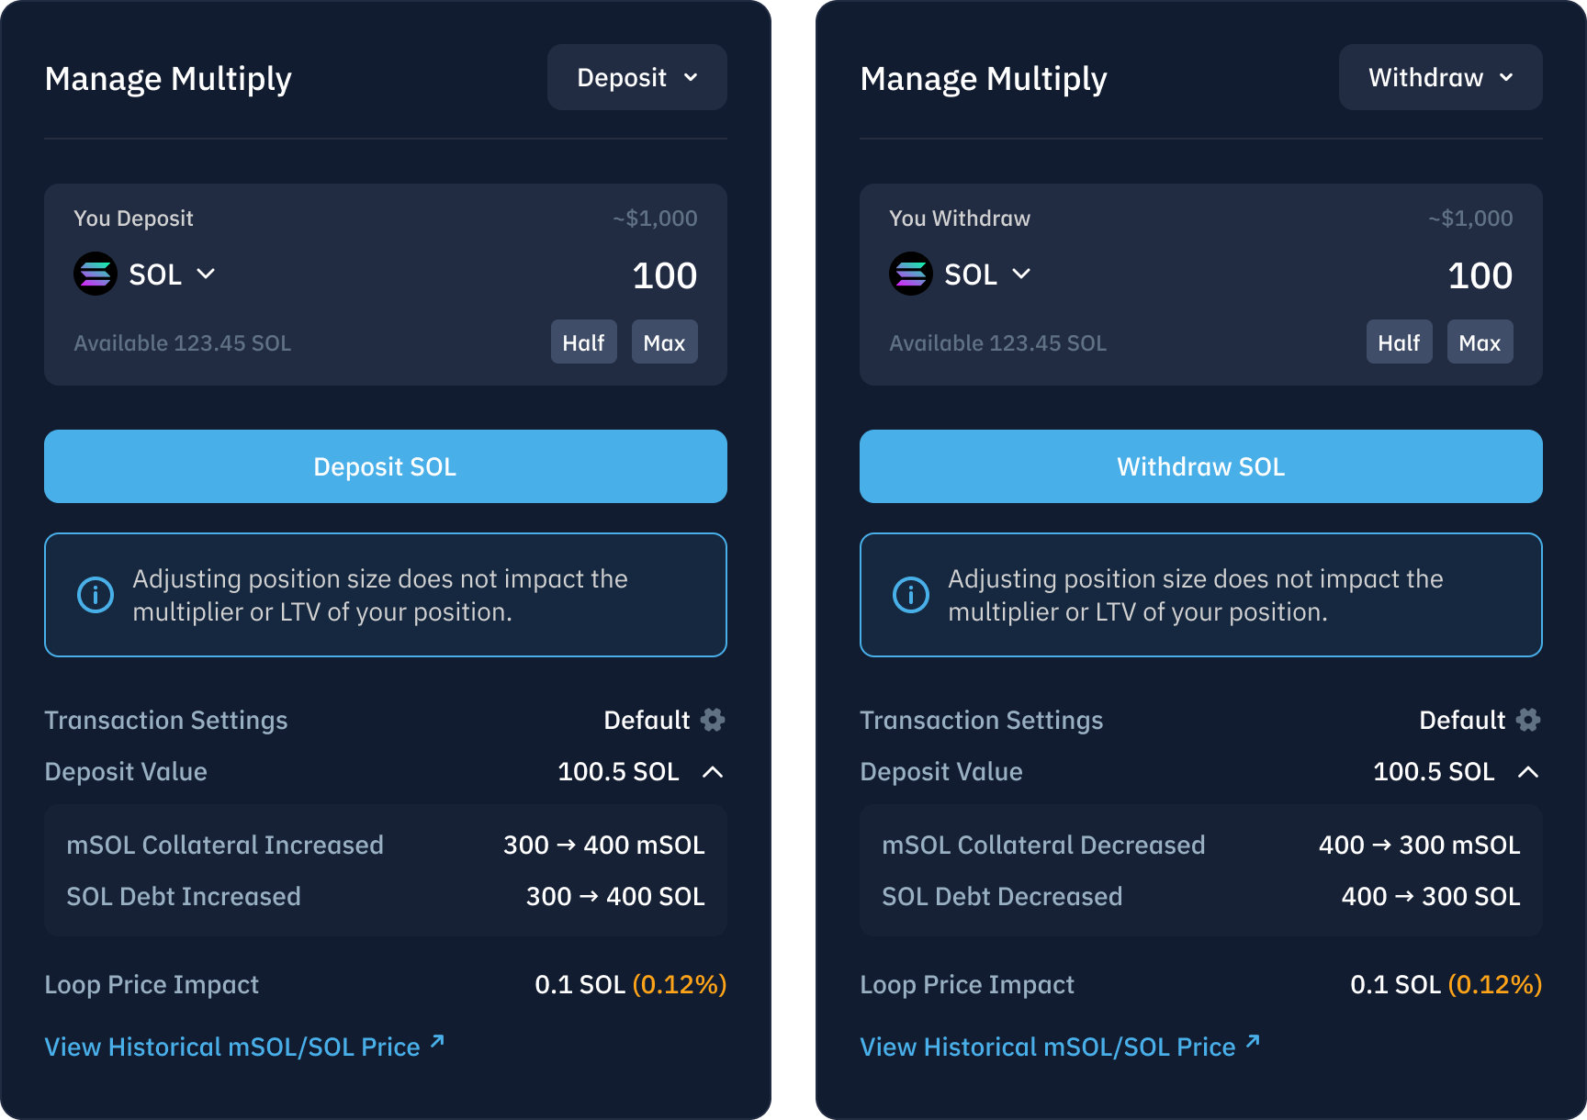Click the info icon in the withdraw notice
This screenshot has height=1120, width=1587.
(x=911, y=595)
